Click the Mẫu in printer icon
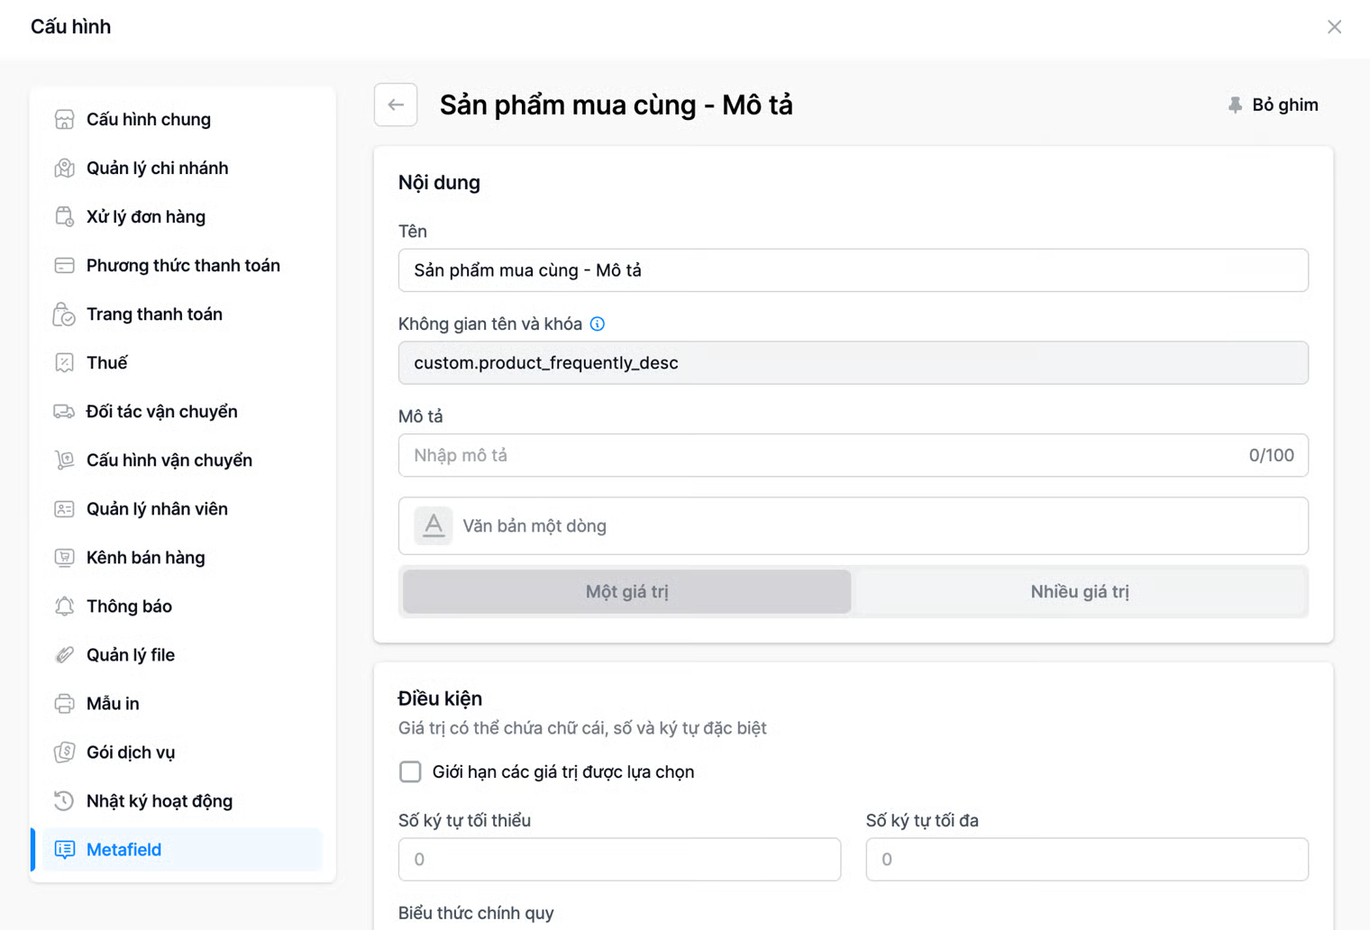This screenshot has height=930, width=1370. tap(64, 704)
